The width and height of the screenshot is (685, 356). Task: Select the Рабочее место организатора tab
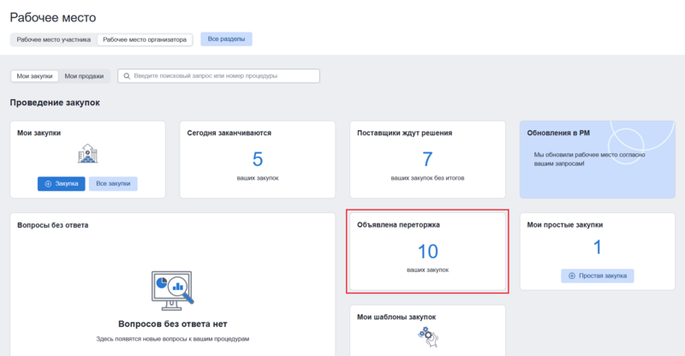pos(143,39)
